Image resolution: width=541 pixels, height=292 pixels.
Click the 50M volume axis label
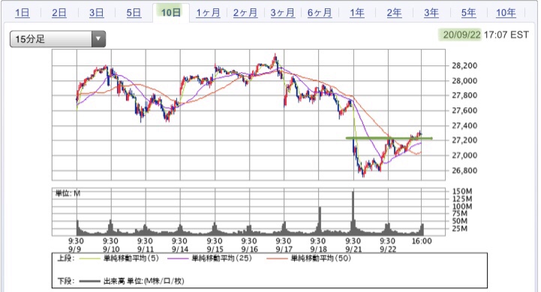click(459, 221)
